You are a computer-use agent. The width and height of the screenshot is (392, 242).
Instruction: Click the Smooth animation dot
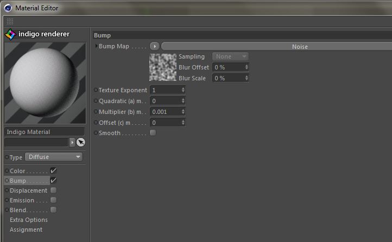click(x=96, y=133)
